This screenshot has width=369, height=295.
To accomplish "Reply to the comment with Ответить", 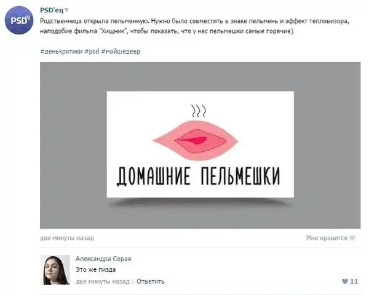I will tap(151, 281).
